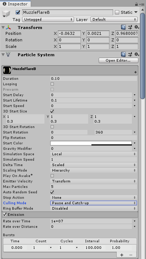Enable Play On Awake checkbox
This screenshot has width=146, height=259.
52,176
